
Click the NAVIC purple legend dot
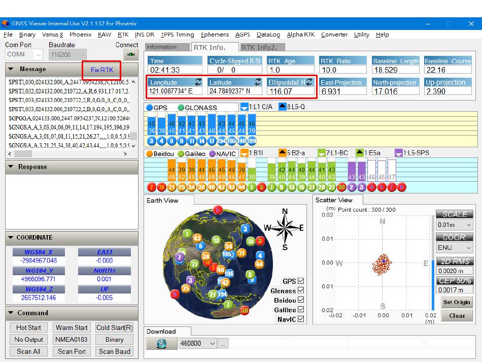tap(212, 153)
